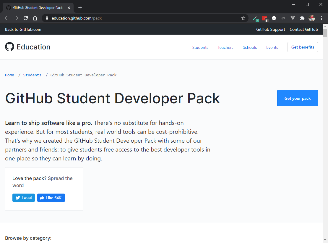The image size is (328, 243).
Task: Click the Home breadcrumb link
Action: (9, 75)
